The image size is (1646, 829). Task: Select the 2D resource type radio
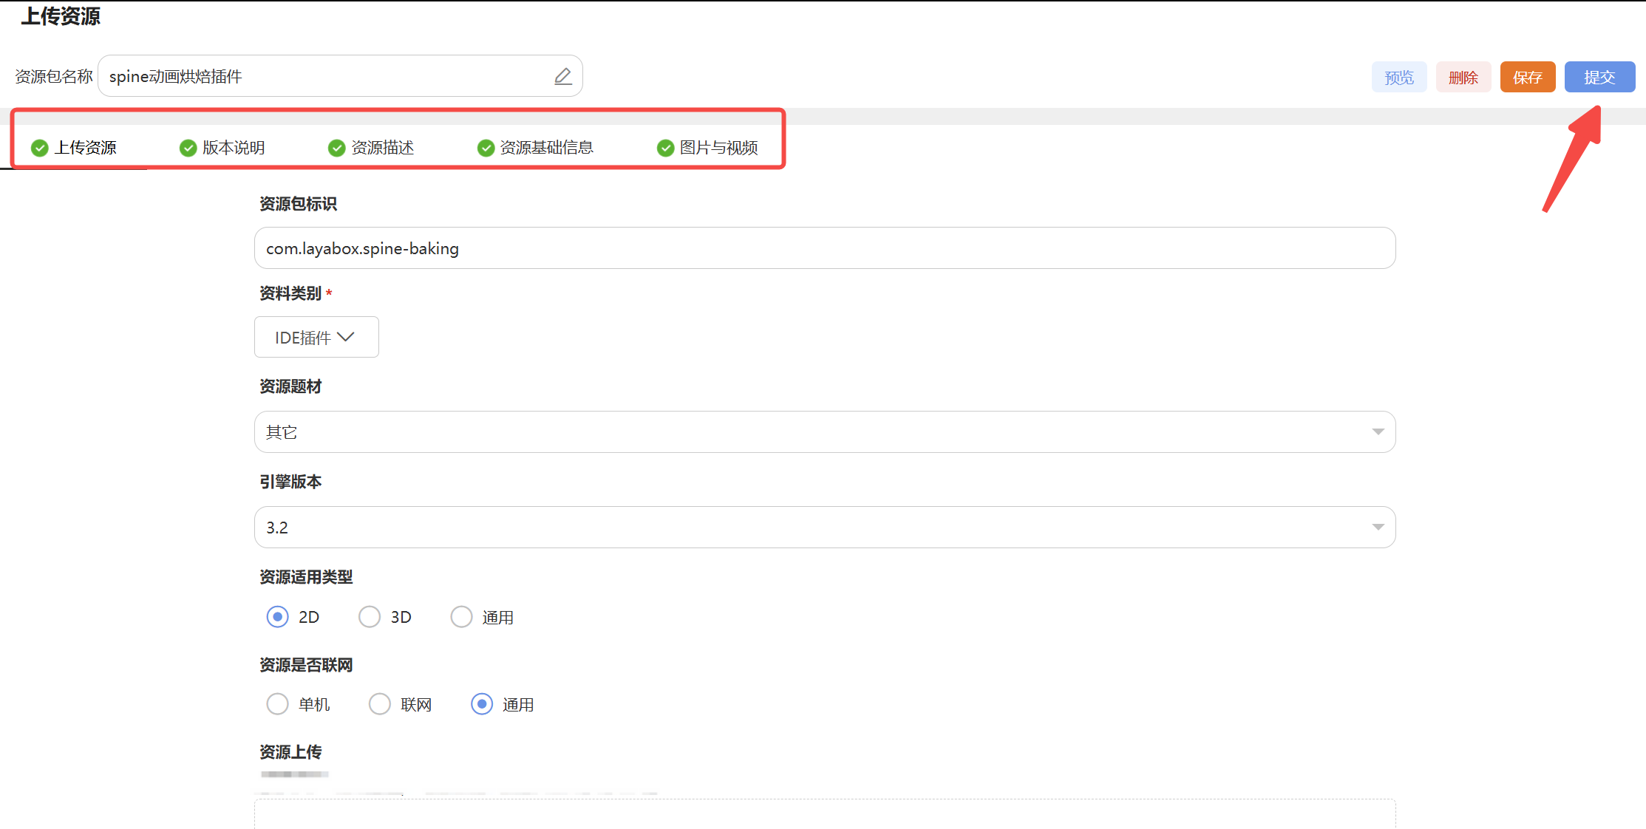point(278,617)
